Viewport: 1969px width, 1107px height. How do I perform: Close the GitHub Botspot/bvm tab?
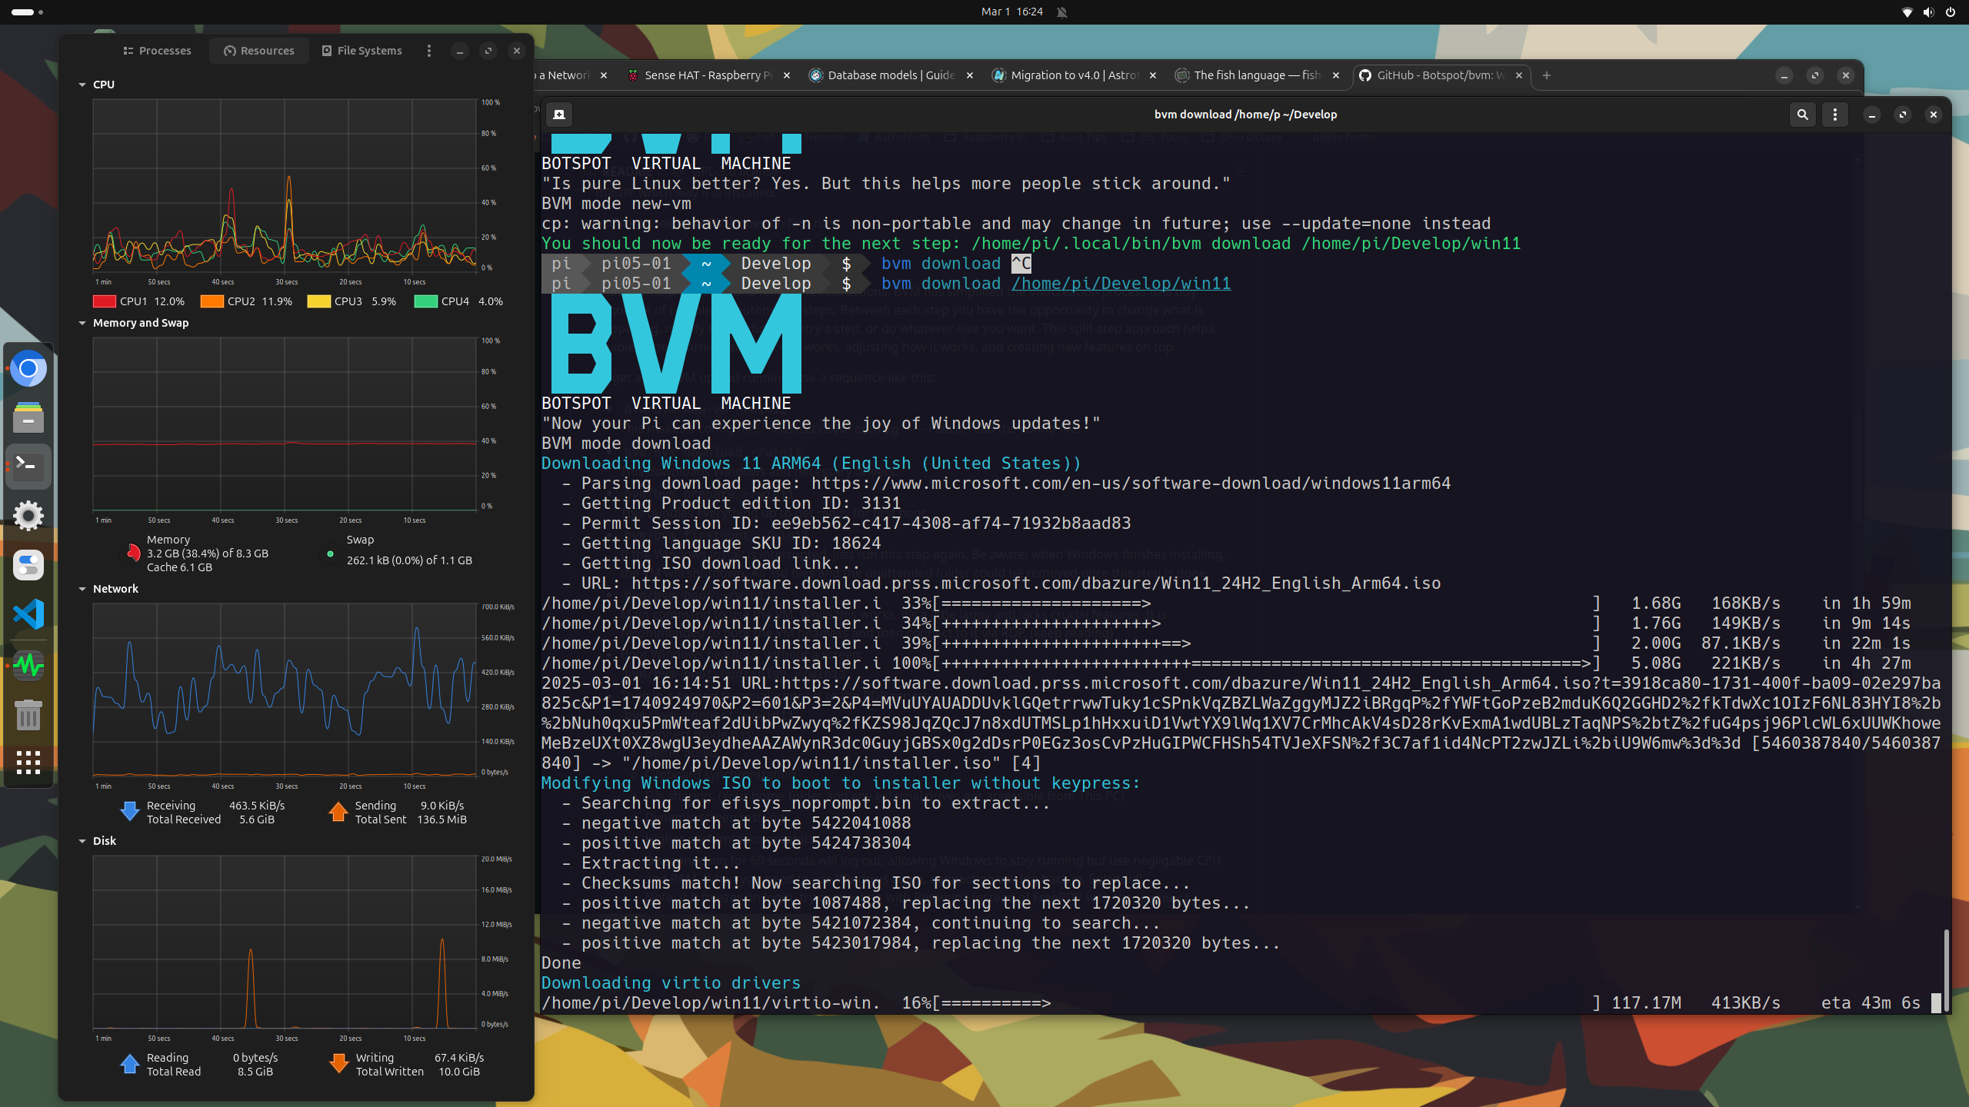point(1519,75)
